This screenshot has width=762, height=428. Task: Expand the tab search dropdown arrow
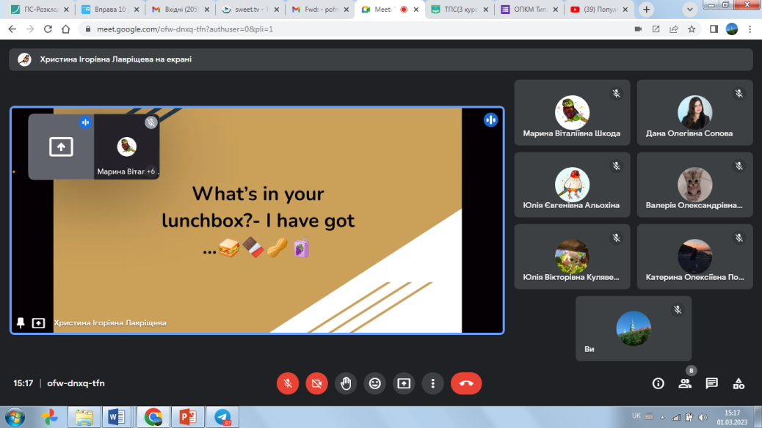[x=689, y=10]
